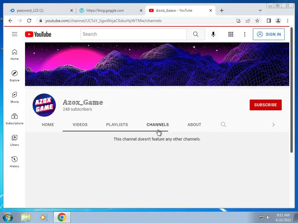This screenshot has width=298, height=223.
Task: Open History in sidebar
Action: pos(15,162)
